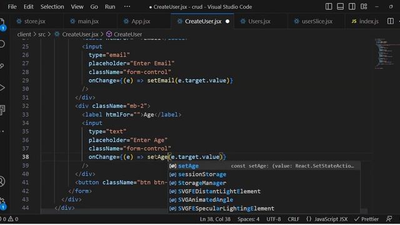Screen dimensions: 400x225
Task: Expand the overflow menu ellipsis in menu bar
Action: point(127,7)
